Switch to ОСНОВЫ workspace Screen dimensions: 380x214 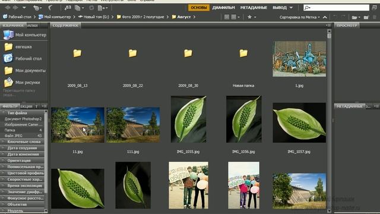click(x=199, y=8)
